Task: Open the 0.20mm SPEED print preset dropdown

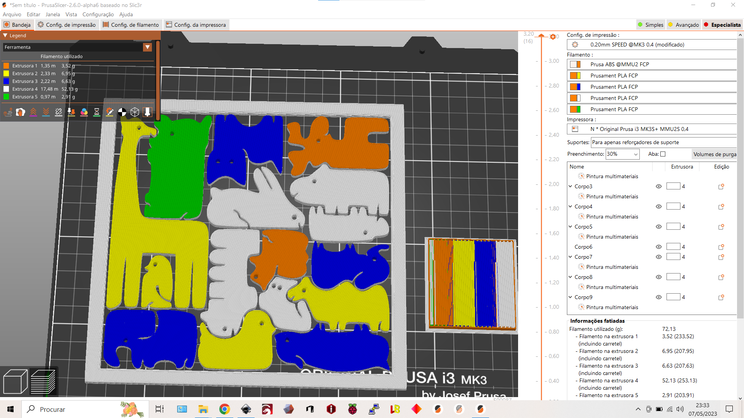Action: click(x=652, y=45)
